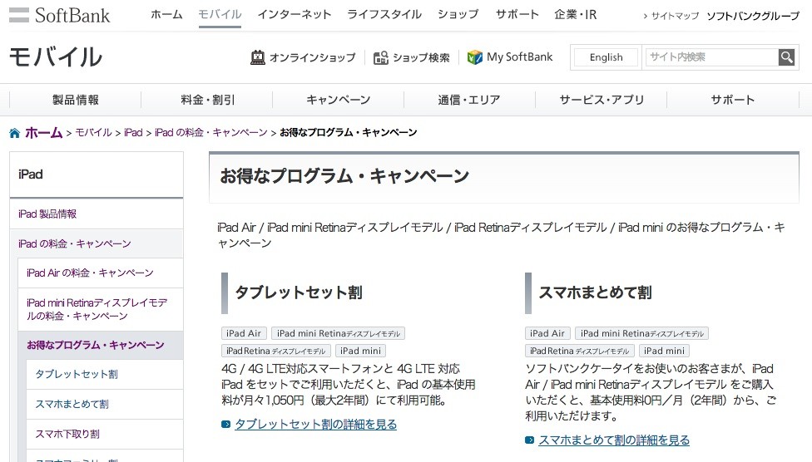812x462 pixels.
Task: Select お得なプログラム・キャンペーン in sidebar
Action: 101,345
